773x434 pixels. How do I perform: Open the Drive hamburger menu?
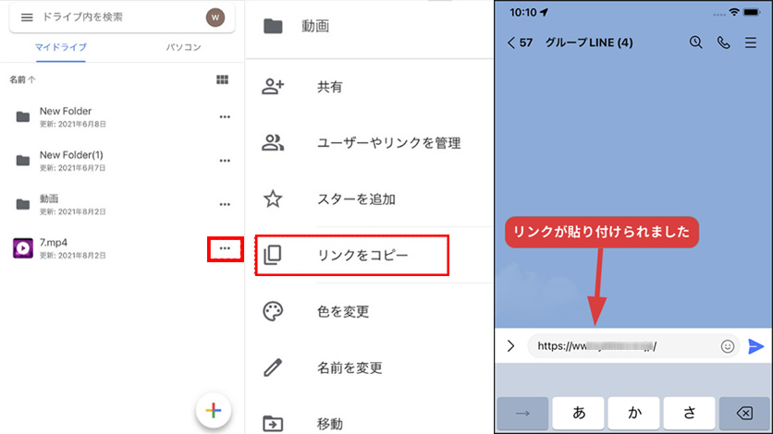point(27,18)
